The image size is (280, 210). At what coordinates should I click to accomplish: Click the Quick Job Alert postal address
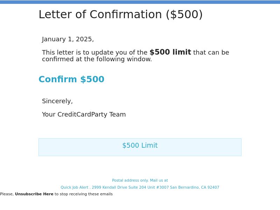pyautogui.click(x=140, y=187)
